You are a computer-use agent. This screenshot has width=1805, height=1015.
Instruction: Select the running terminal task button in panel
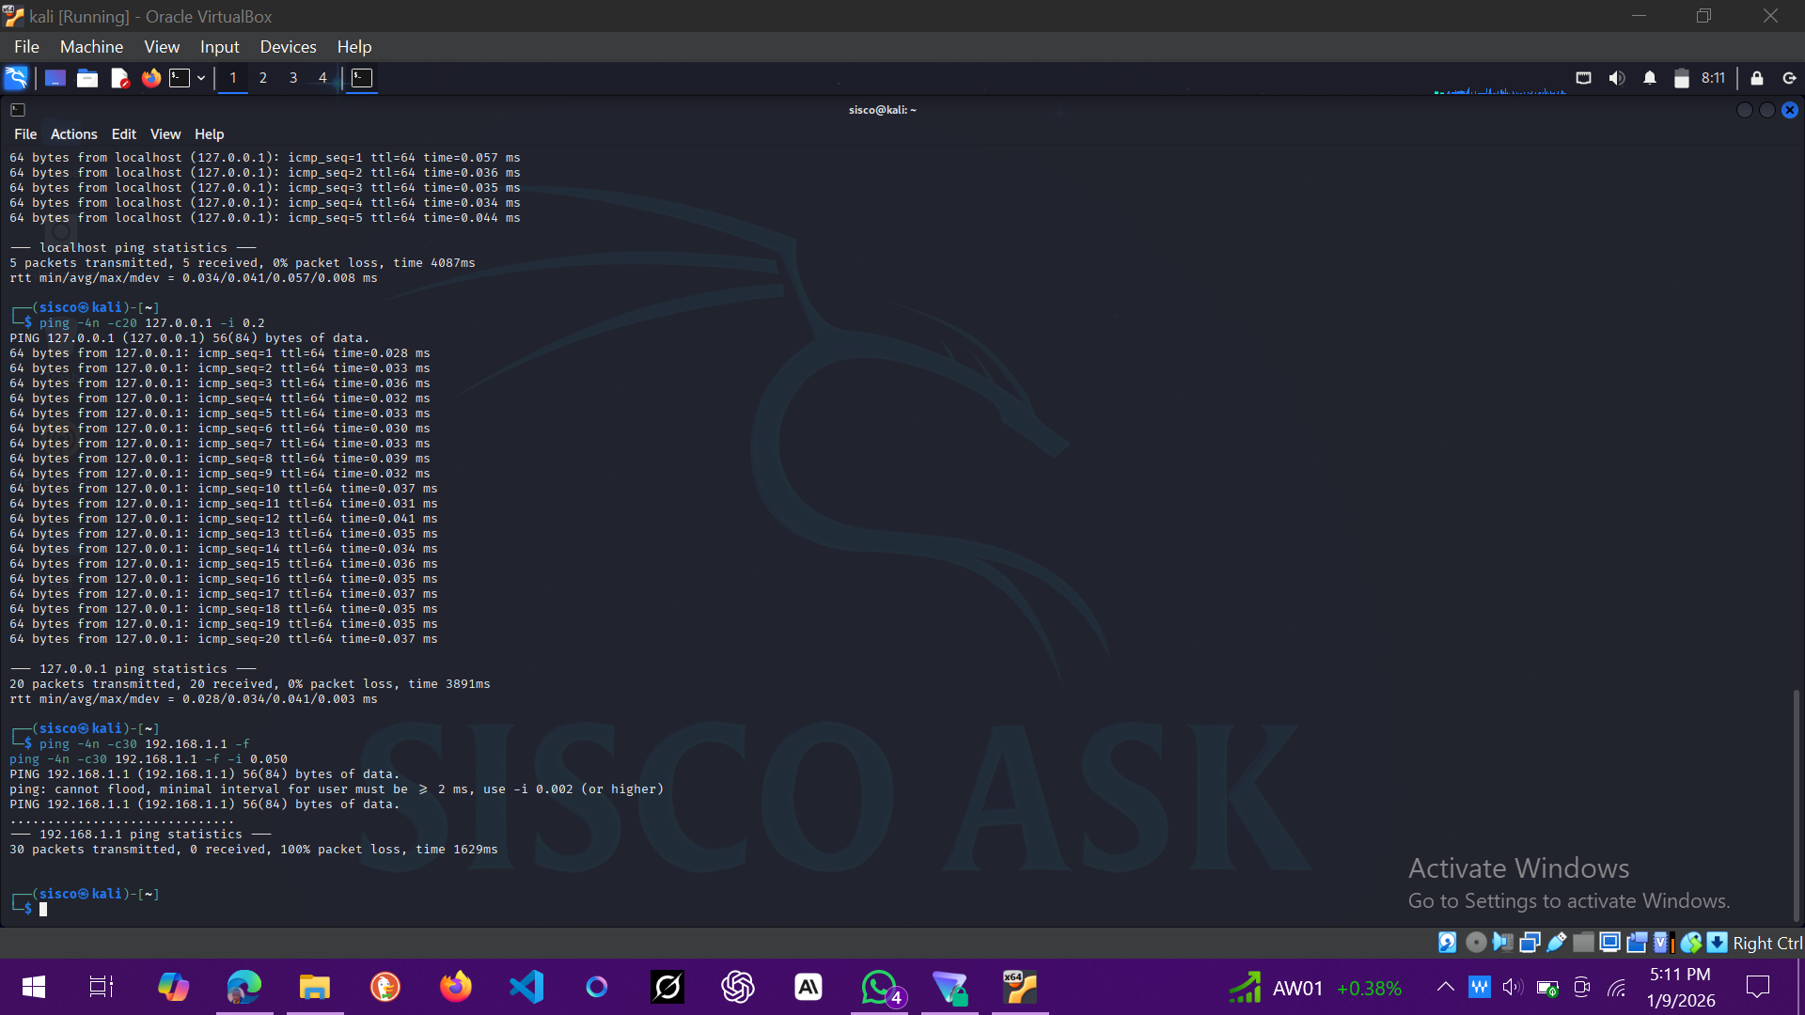[x=362, y=78]
